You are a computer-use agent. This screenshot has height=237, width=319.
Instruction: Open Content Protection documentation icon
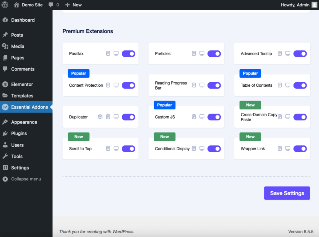(108, 85)
